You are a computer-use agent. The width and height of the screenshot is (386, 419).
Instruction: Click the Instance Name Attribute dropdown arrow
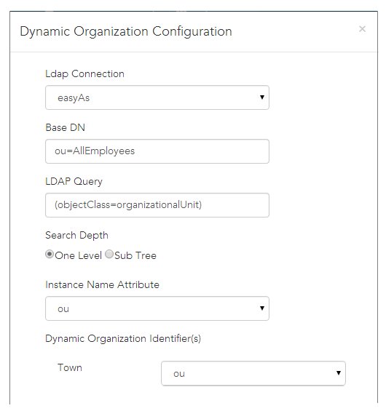pyautogui.click(x=262, y=308)
